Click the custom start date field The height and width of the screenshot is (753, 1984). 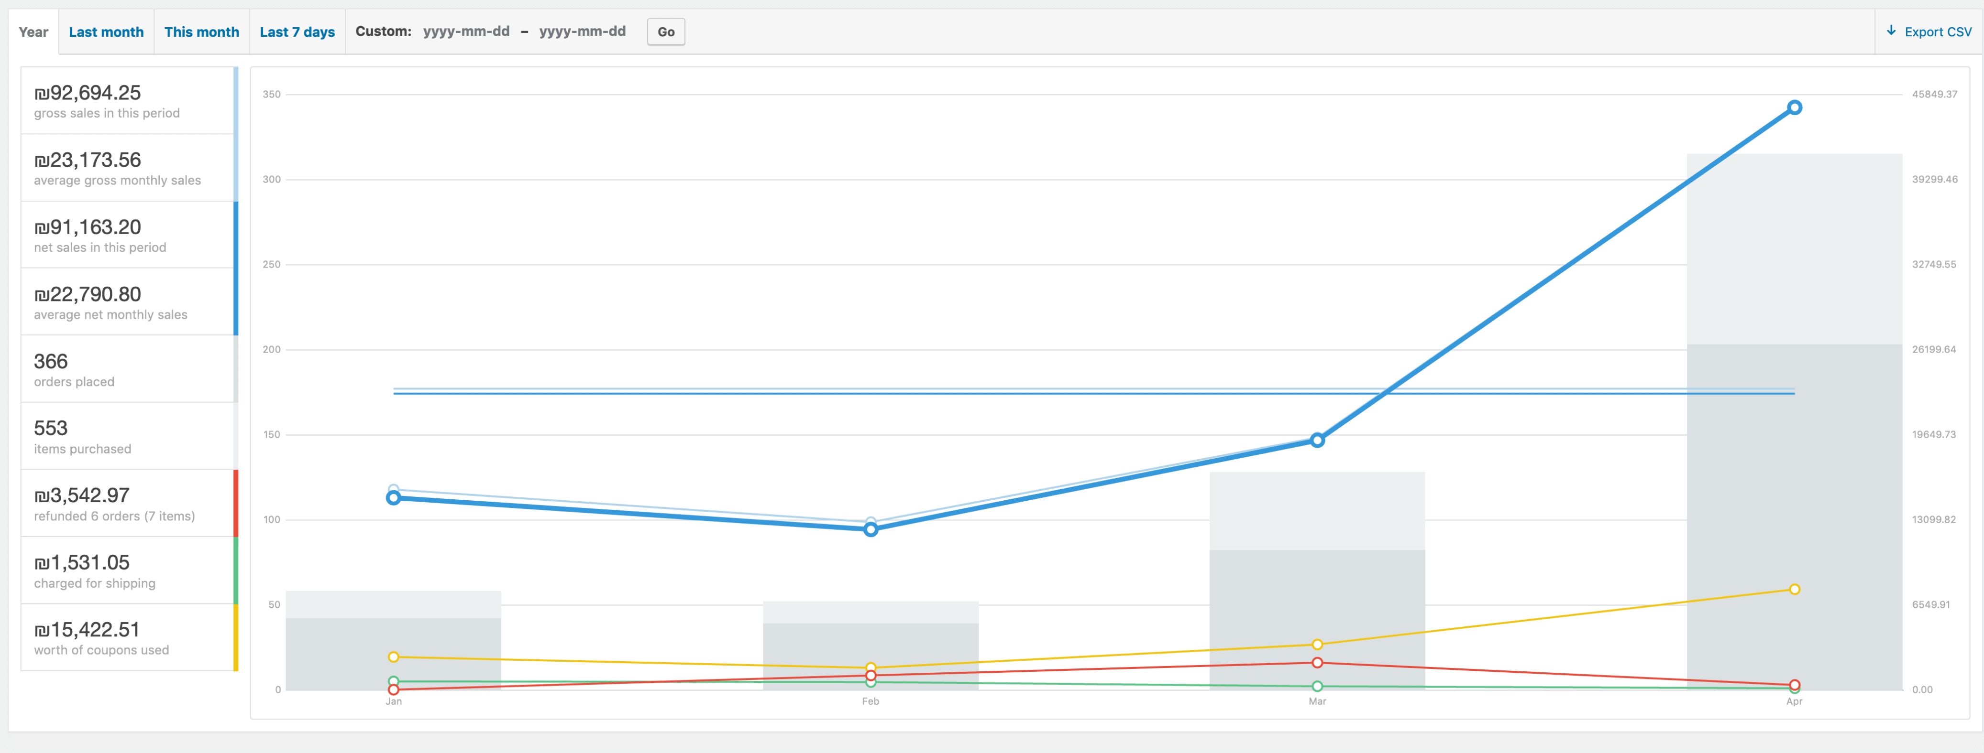click(466, 32)
